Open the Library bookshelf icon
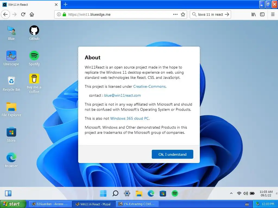This screenshot has width=278, height=208. click(x=254, y=14)
